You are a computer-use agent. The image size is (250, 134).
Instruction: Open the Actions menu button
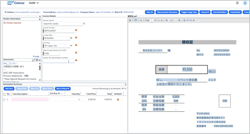[205, 12]
